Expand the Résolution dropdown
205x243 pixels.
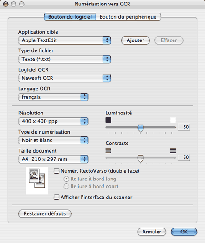[53, 121]
